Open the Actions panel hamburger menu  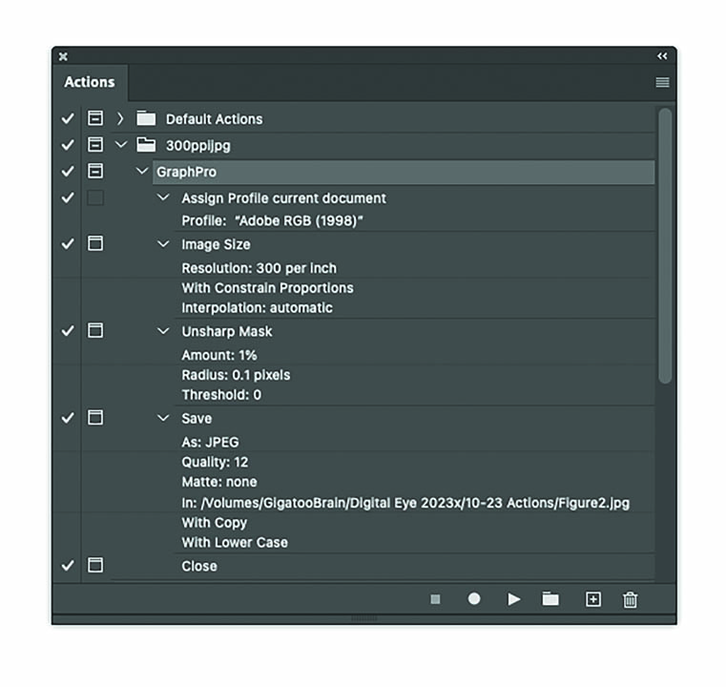point(662,83)
